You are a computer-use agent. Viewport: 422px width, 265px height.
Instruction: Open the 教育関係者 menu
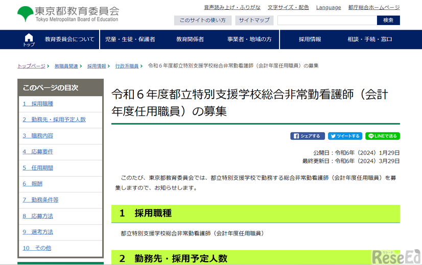pyautogui.click(x=190, y=39)
